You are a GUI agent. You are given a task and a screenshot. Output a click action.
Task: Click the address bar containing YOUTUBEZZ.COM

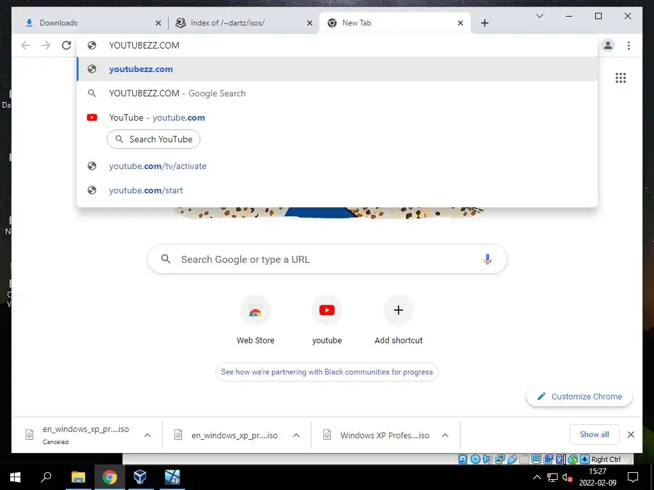337,45
